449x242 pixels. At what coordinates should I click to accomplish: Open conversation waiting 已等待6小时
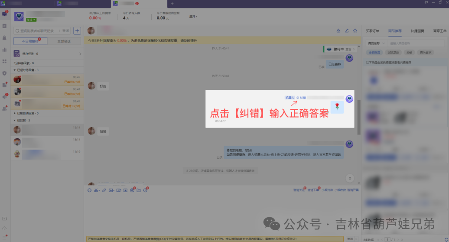47,80
